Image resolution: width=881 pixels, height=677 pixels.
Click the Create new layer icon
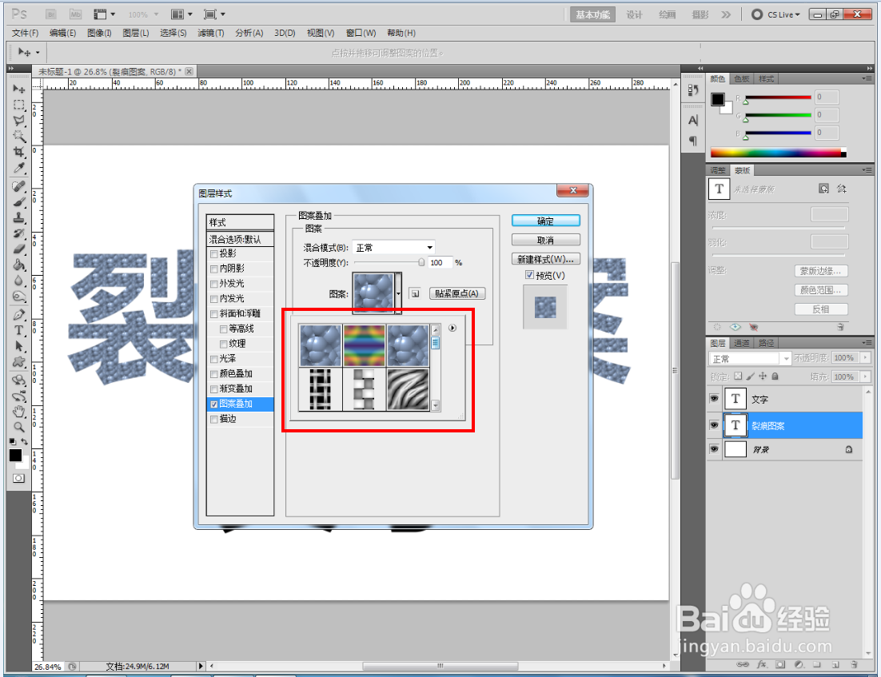[x=835, y=664]
